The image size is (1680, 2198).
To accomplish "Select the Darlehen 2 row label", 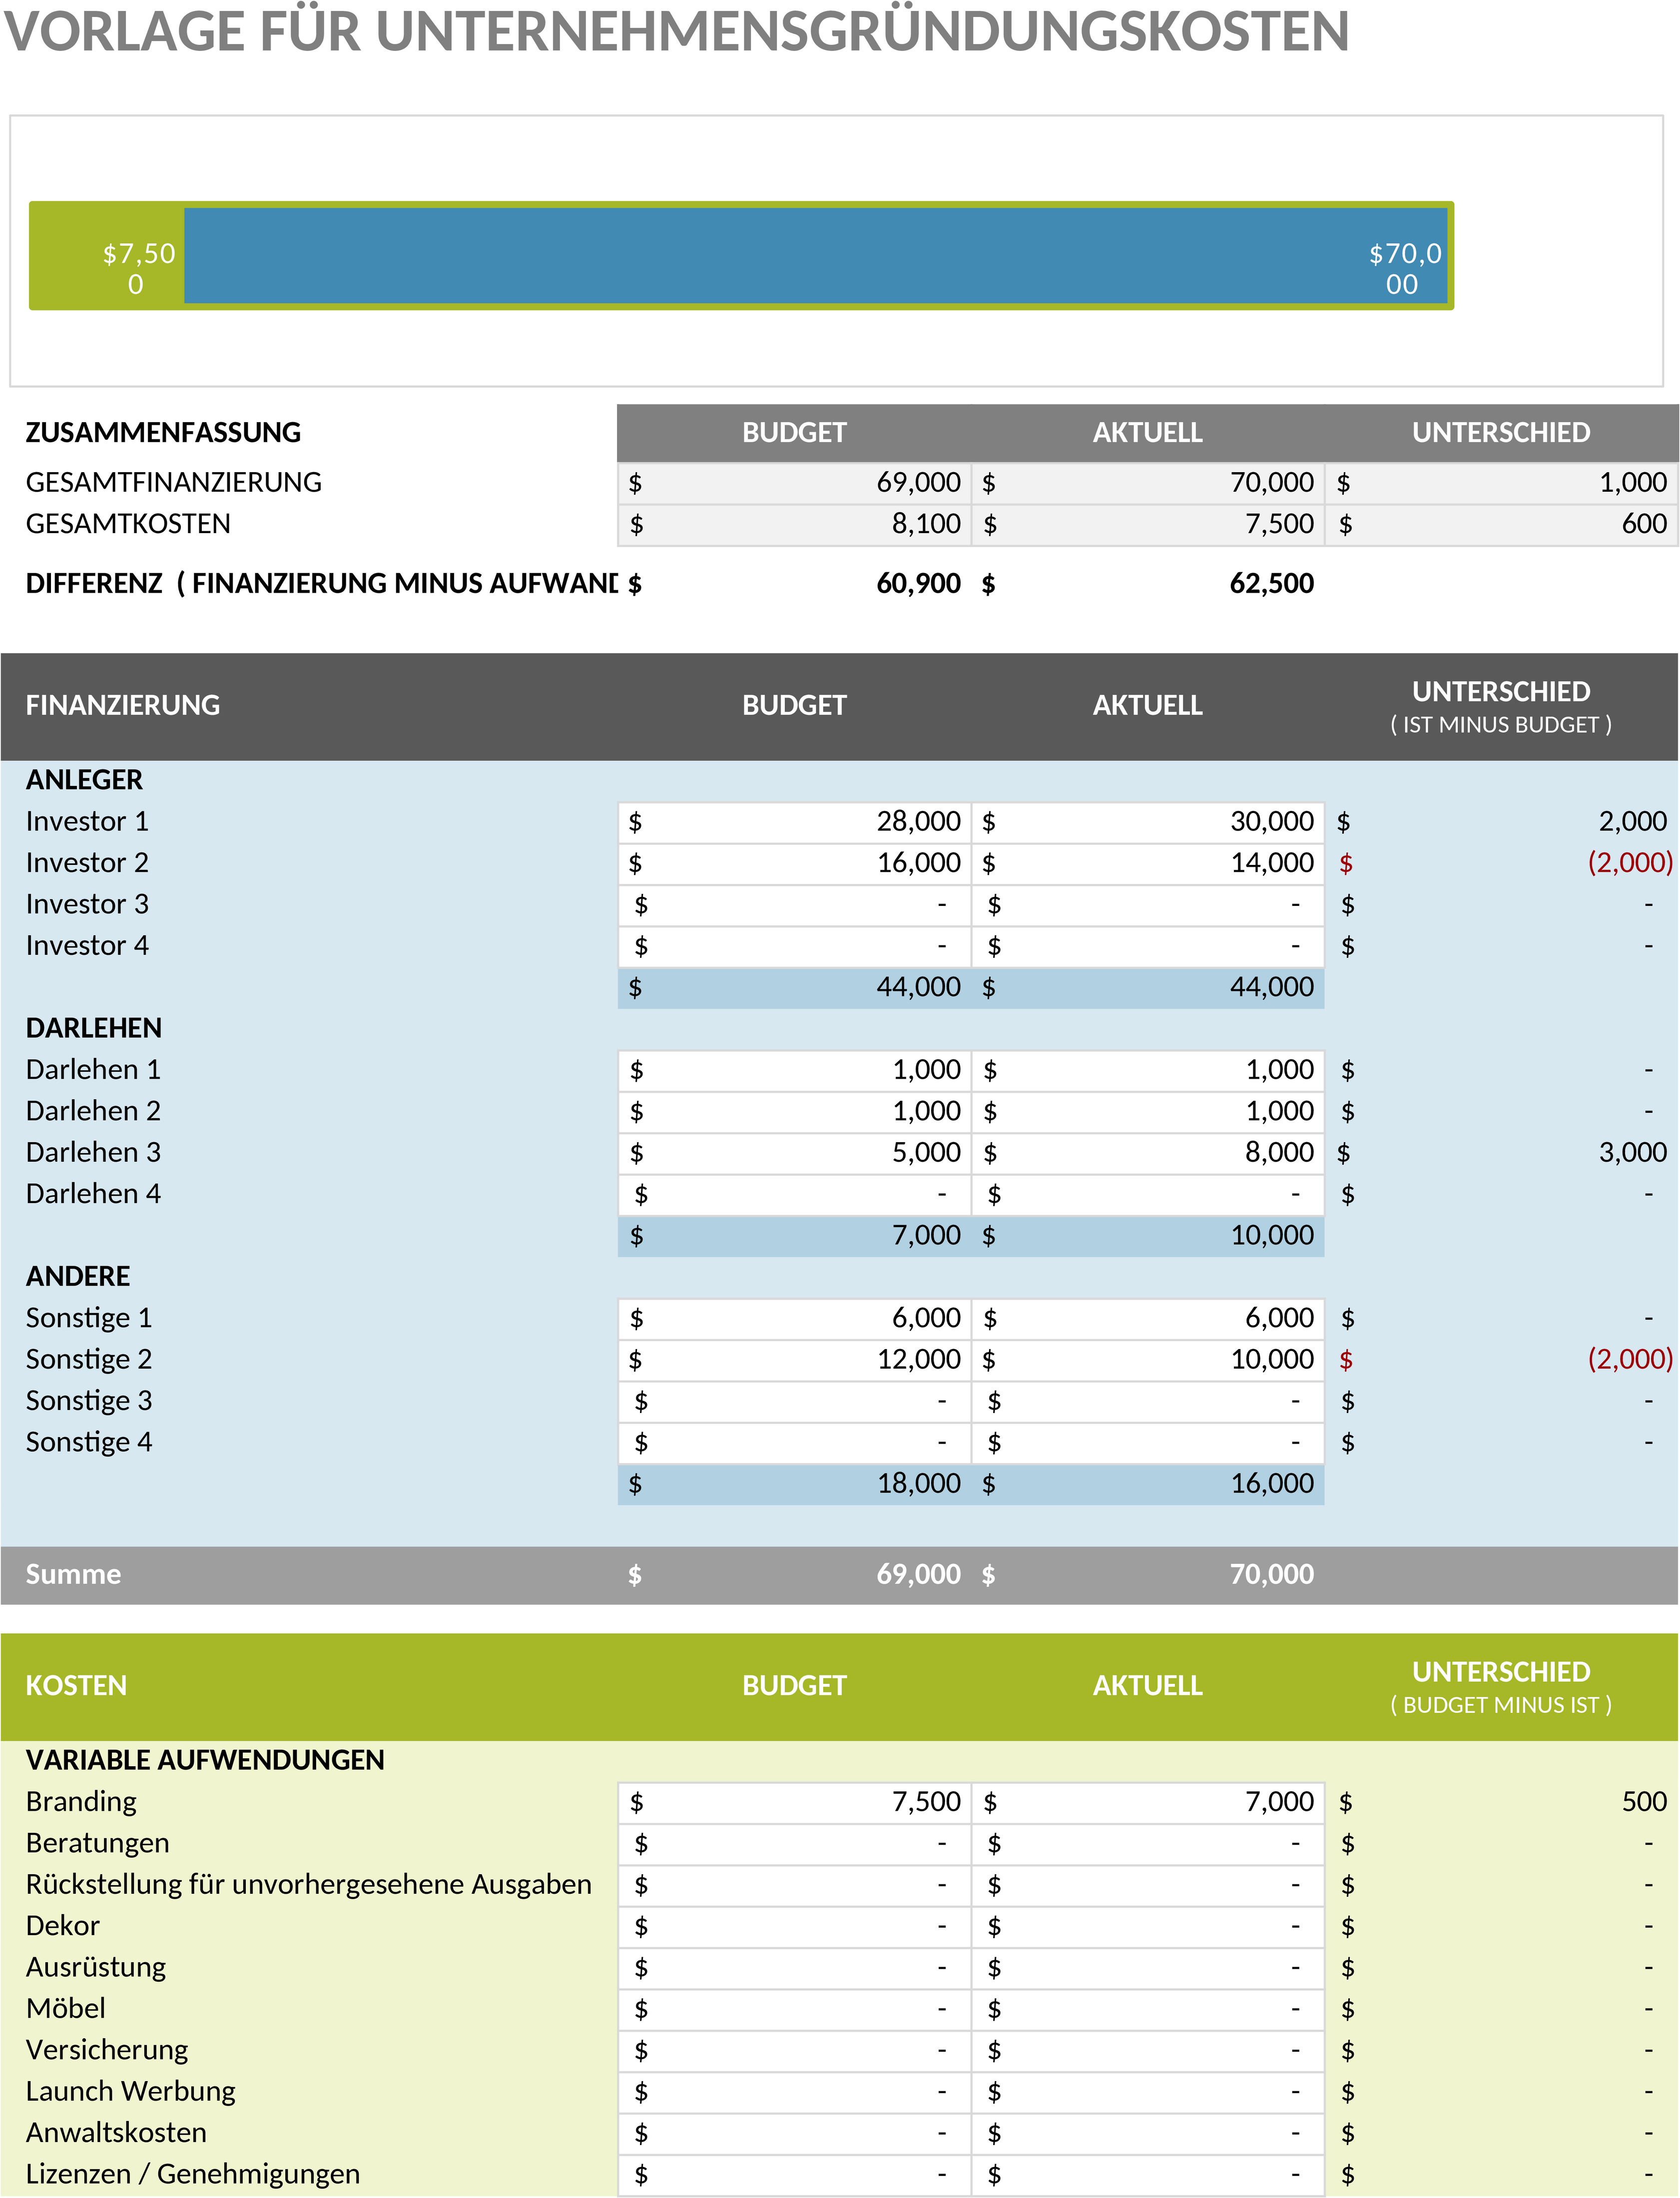I will (93, 1111).
